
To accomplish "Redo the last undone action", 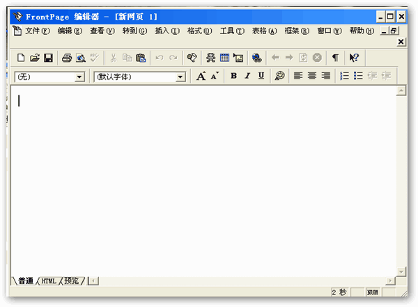I will point(173,58).
